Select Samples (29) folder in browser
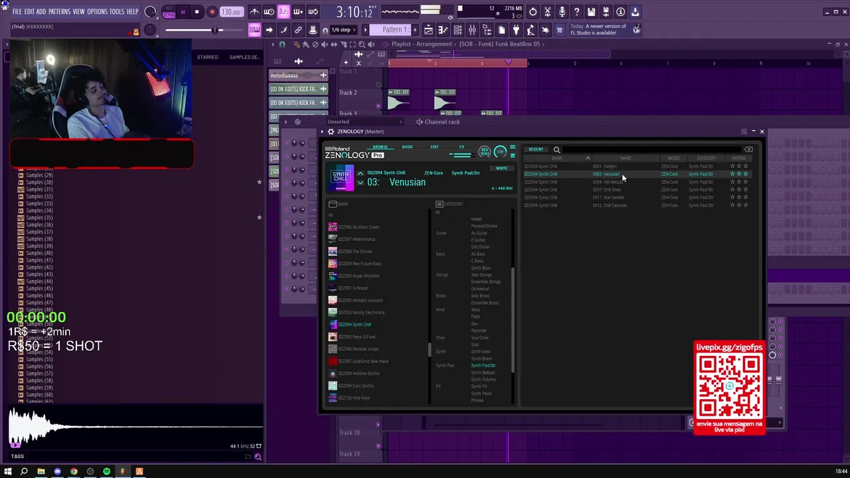Image resolution: width=850 pixels, height=478 pixels. tap(39, 175)
